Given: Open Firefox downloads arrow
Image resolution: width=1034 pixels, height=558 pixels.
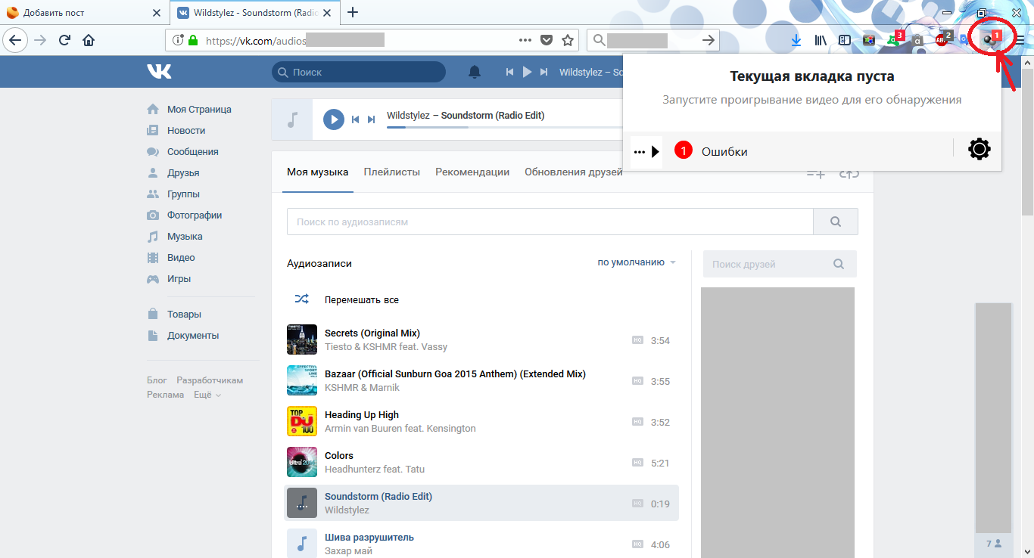Looking at the screenshot, I should tap(796, 41).
